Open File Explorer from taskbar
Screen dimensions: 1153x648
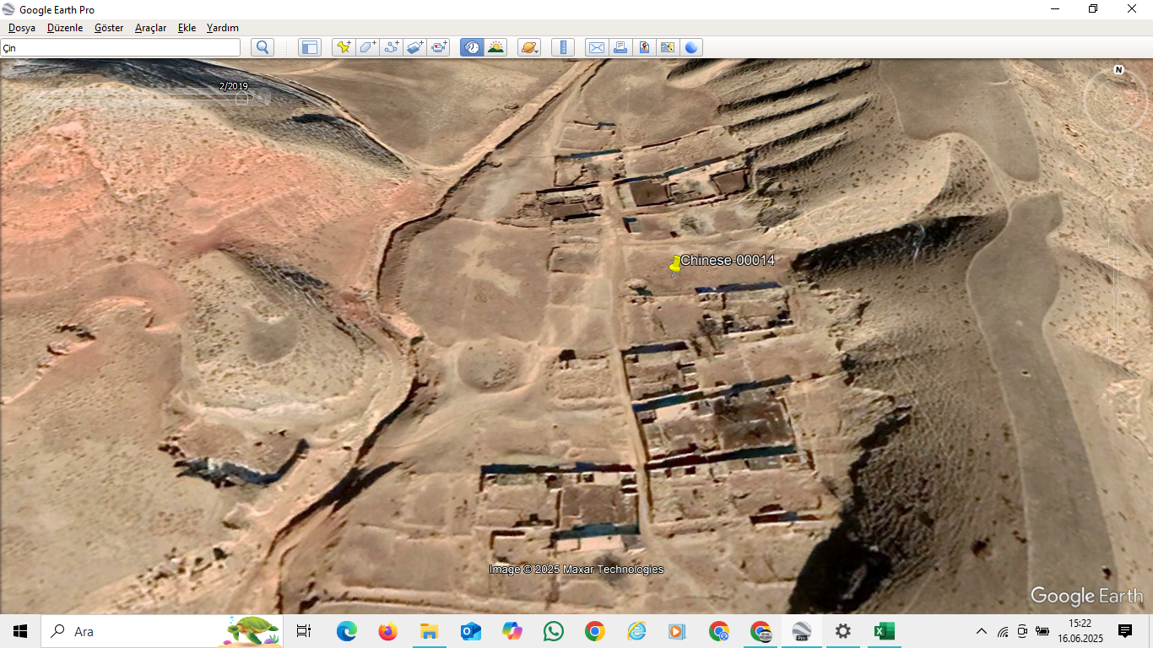(429, 631)
